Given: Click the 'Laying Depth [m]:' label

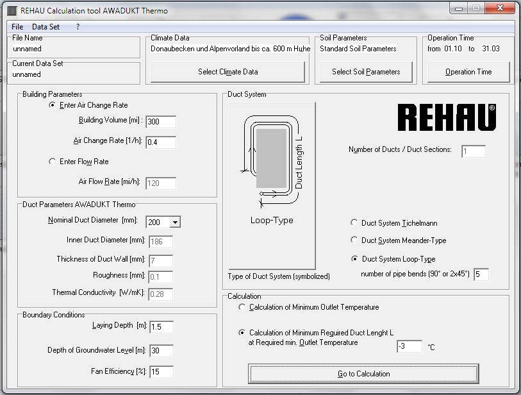Looking at the screenshot, I should 120,325.
